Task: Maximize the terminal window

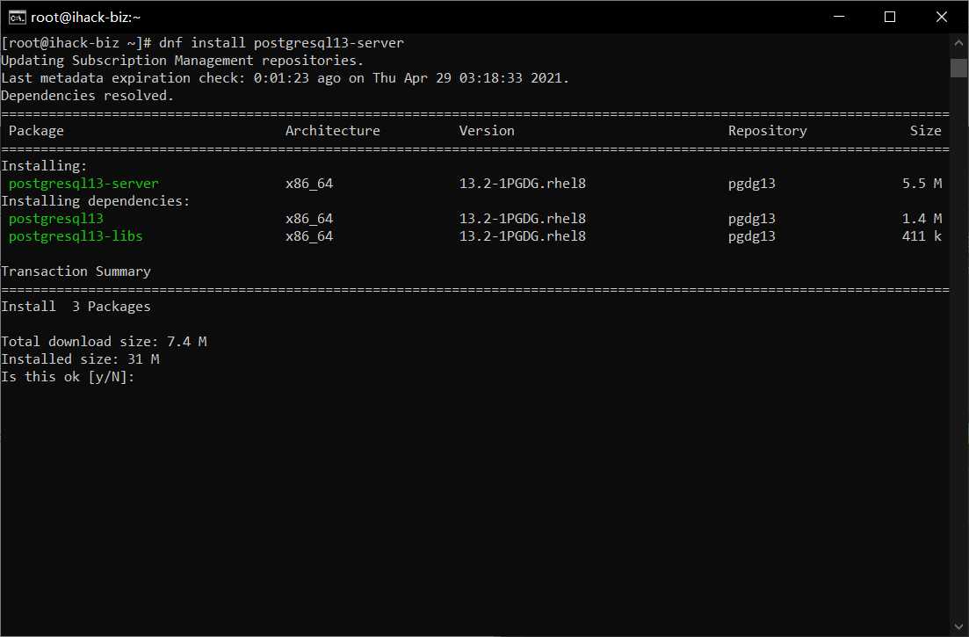Action: click(x=890, y=17)
